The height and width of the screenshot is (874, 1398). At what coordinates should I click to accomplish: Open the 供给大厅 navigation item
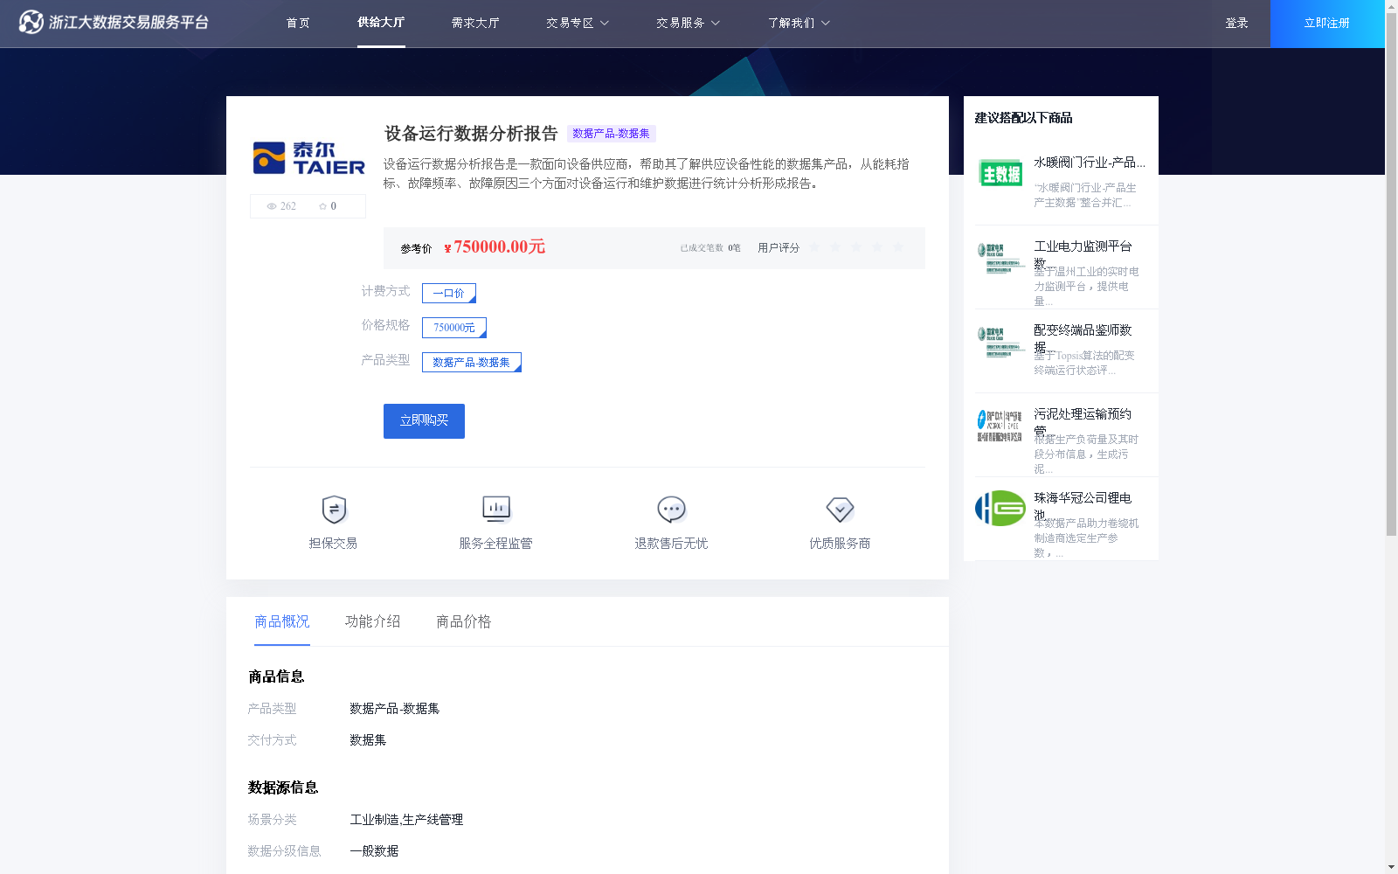pos(381,23)
